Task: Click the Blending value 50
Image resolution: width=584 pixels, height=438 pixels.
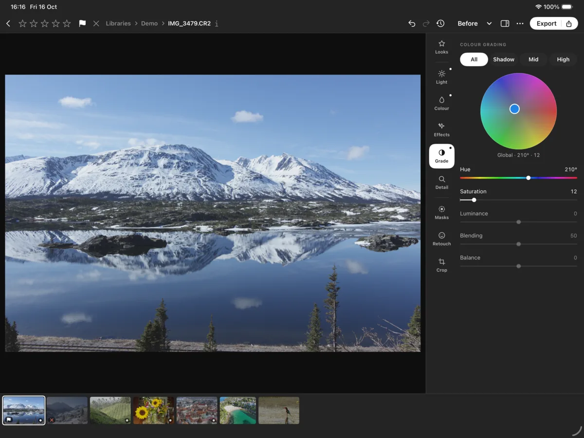Action: tap(574, 236)
